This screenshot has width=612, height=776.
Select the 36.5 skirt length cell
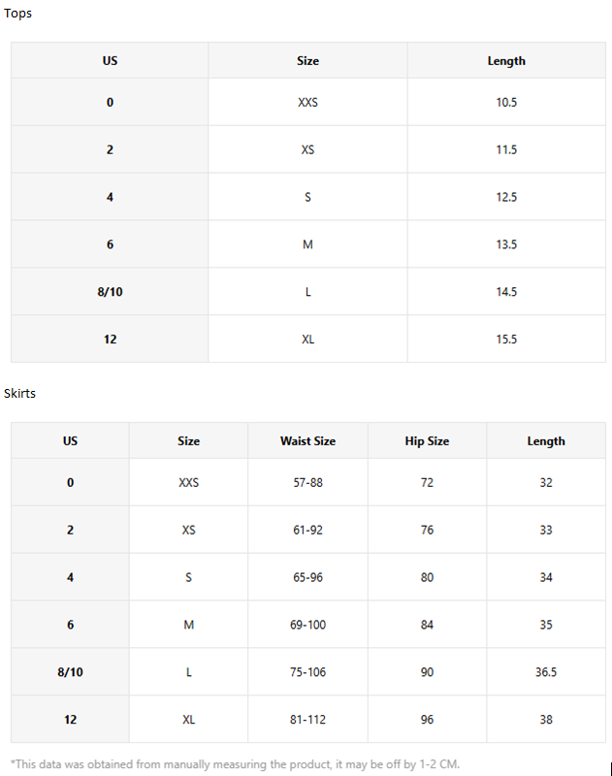tap(546, 672)
